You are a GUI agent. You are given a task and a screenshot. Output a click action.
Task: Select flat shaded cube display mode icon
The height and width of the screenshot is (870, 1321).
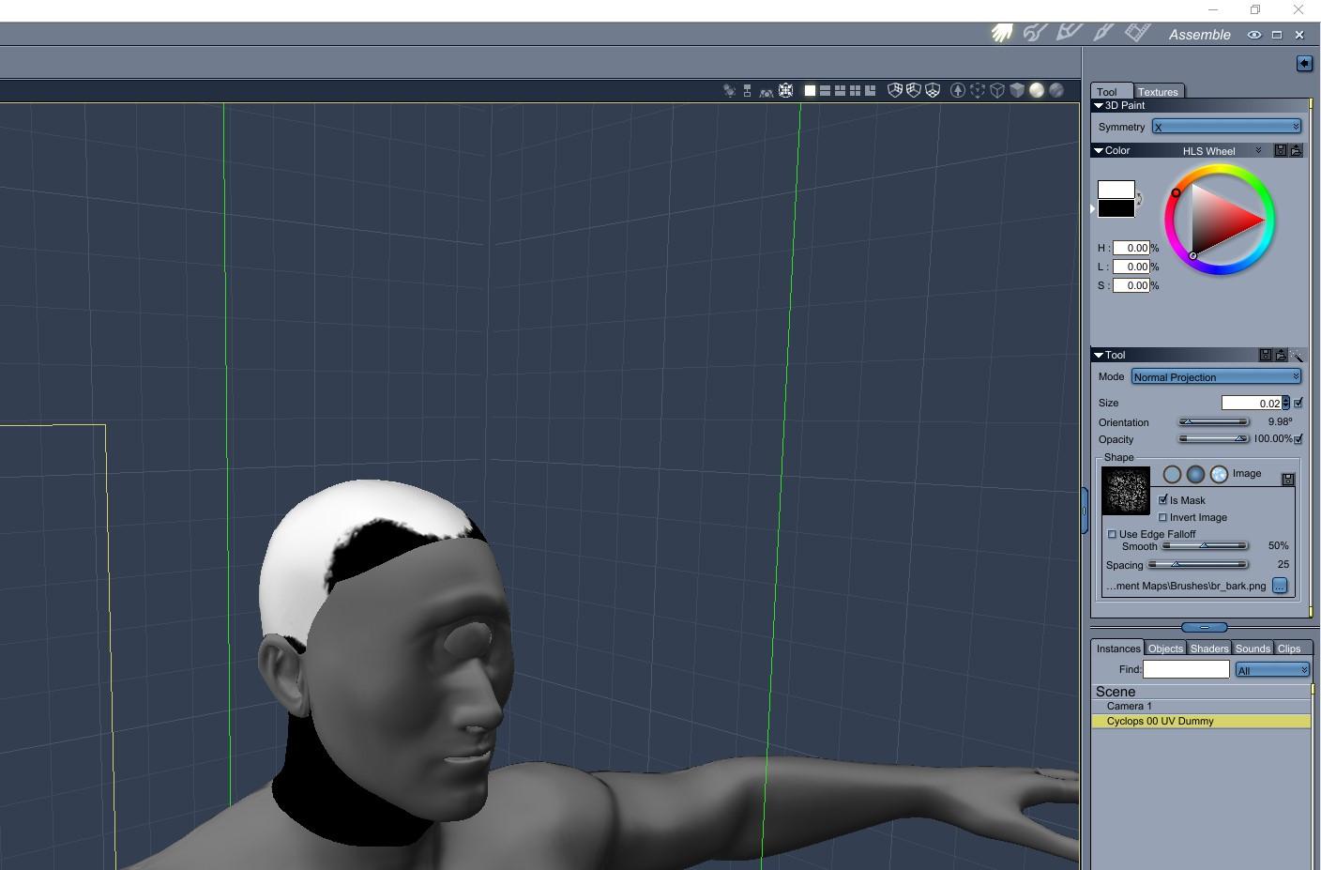[1017, 90]
